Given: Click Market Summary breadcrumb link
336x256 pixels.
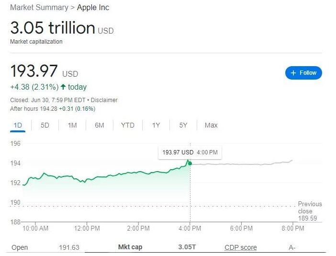Looking at the screenshot, I should [x=39, y=8].
